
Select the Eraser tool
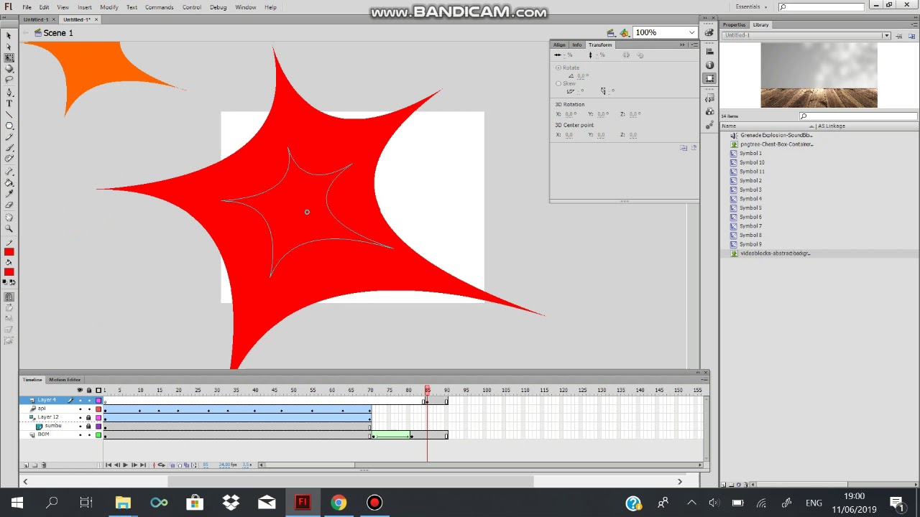pos(9,205)
